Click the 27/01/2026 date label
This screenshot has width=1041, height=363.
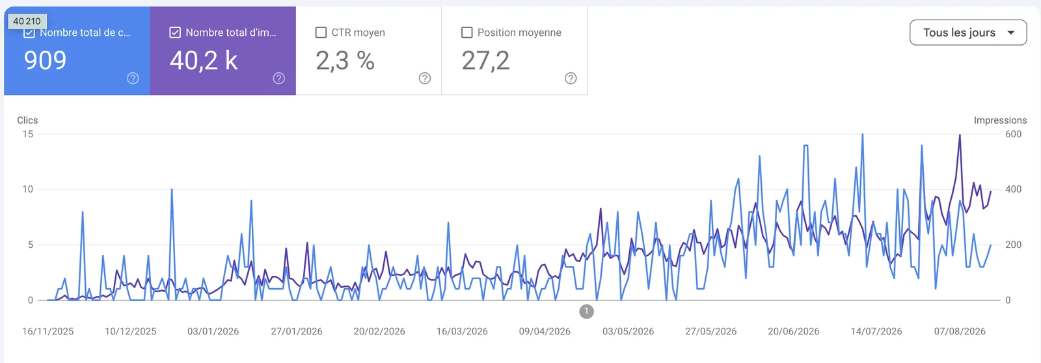click(297, 331)
